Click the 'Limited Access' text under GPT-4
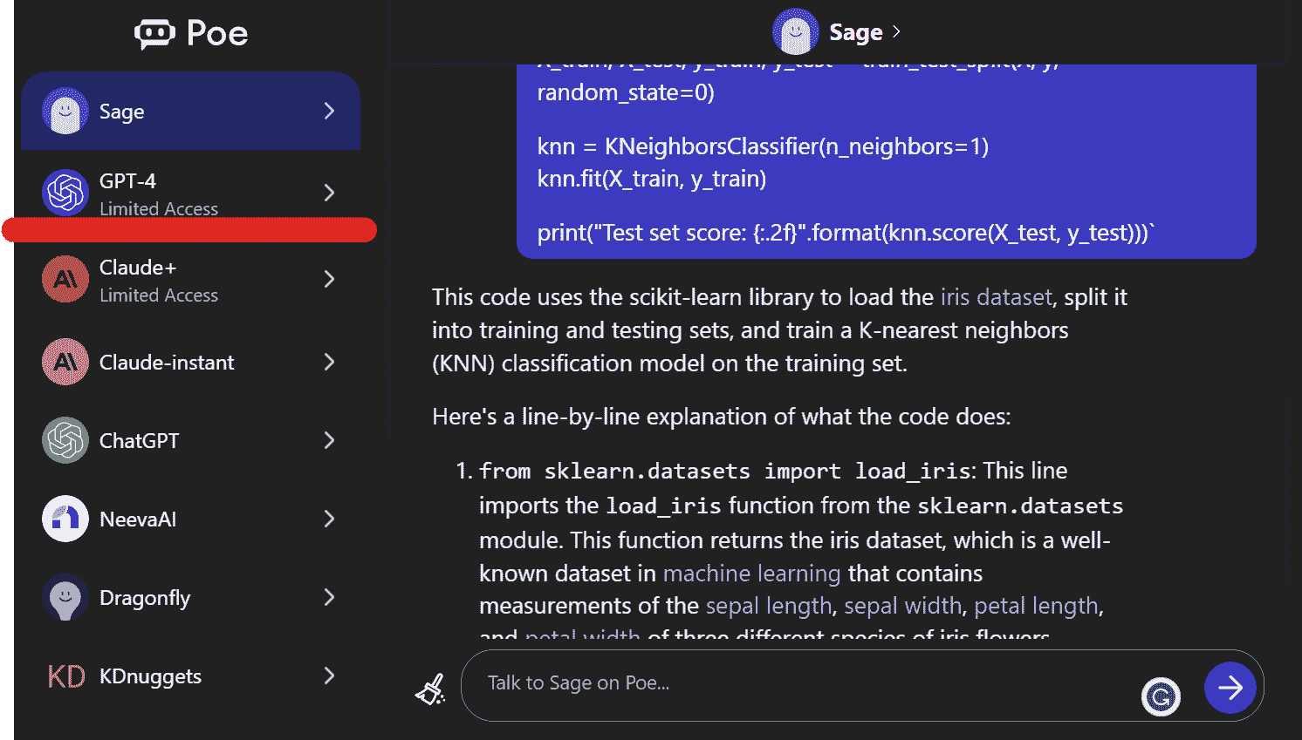This screenshot has height=740, width=1302. (x=159, y=209)
